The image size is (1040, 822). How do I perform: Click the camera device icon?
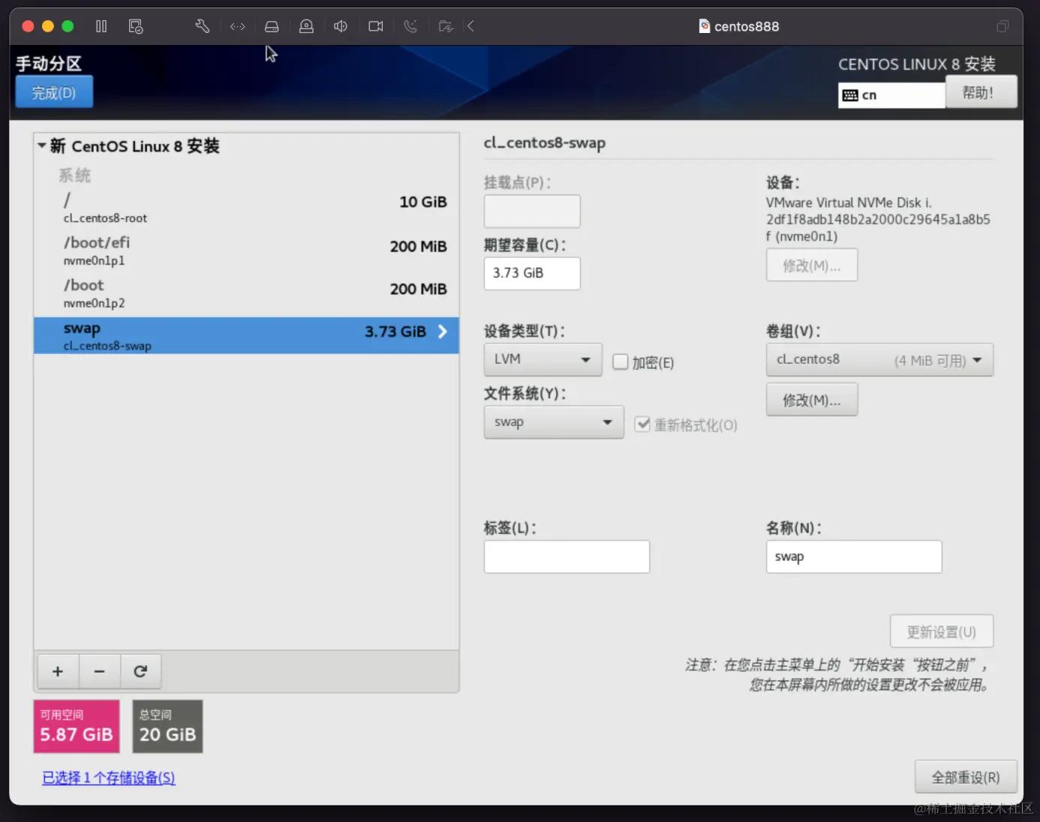point(376,26)
